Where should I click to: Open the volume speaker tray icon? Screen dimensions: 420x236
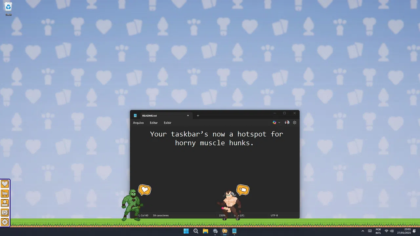pyautogui.click(x=392, y=231)
